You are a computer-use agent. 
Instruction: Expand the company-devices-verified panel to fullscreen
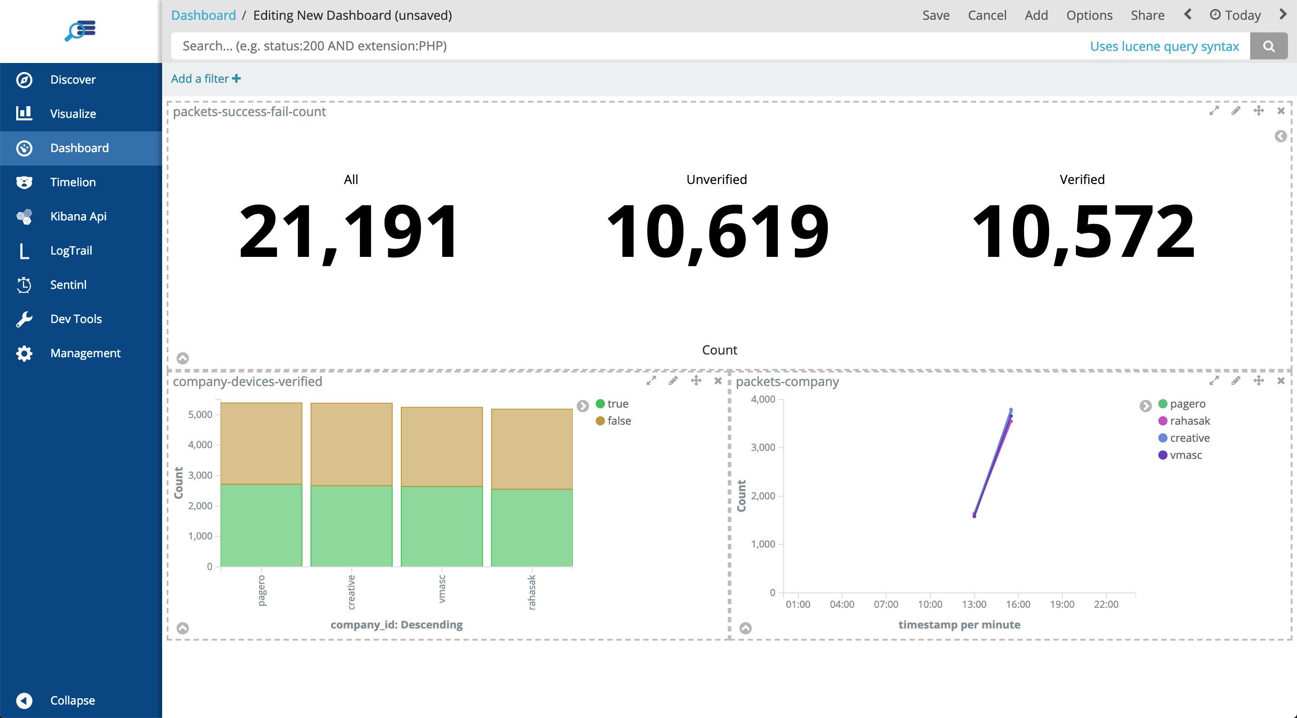(651, 381)
